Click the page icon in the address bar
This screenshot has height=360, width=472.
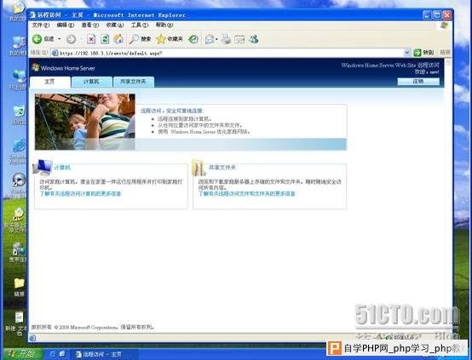(x=55, y=53)
